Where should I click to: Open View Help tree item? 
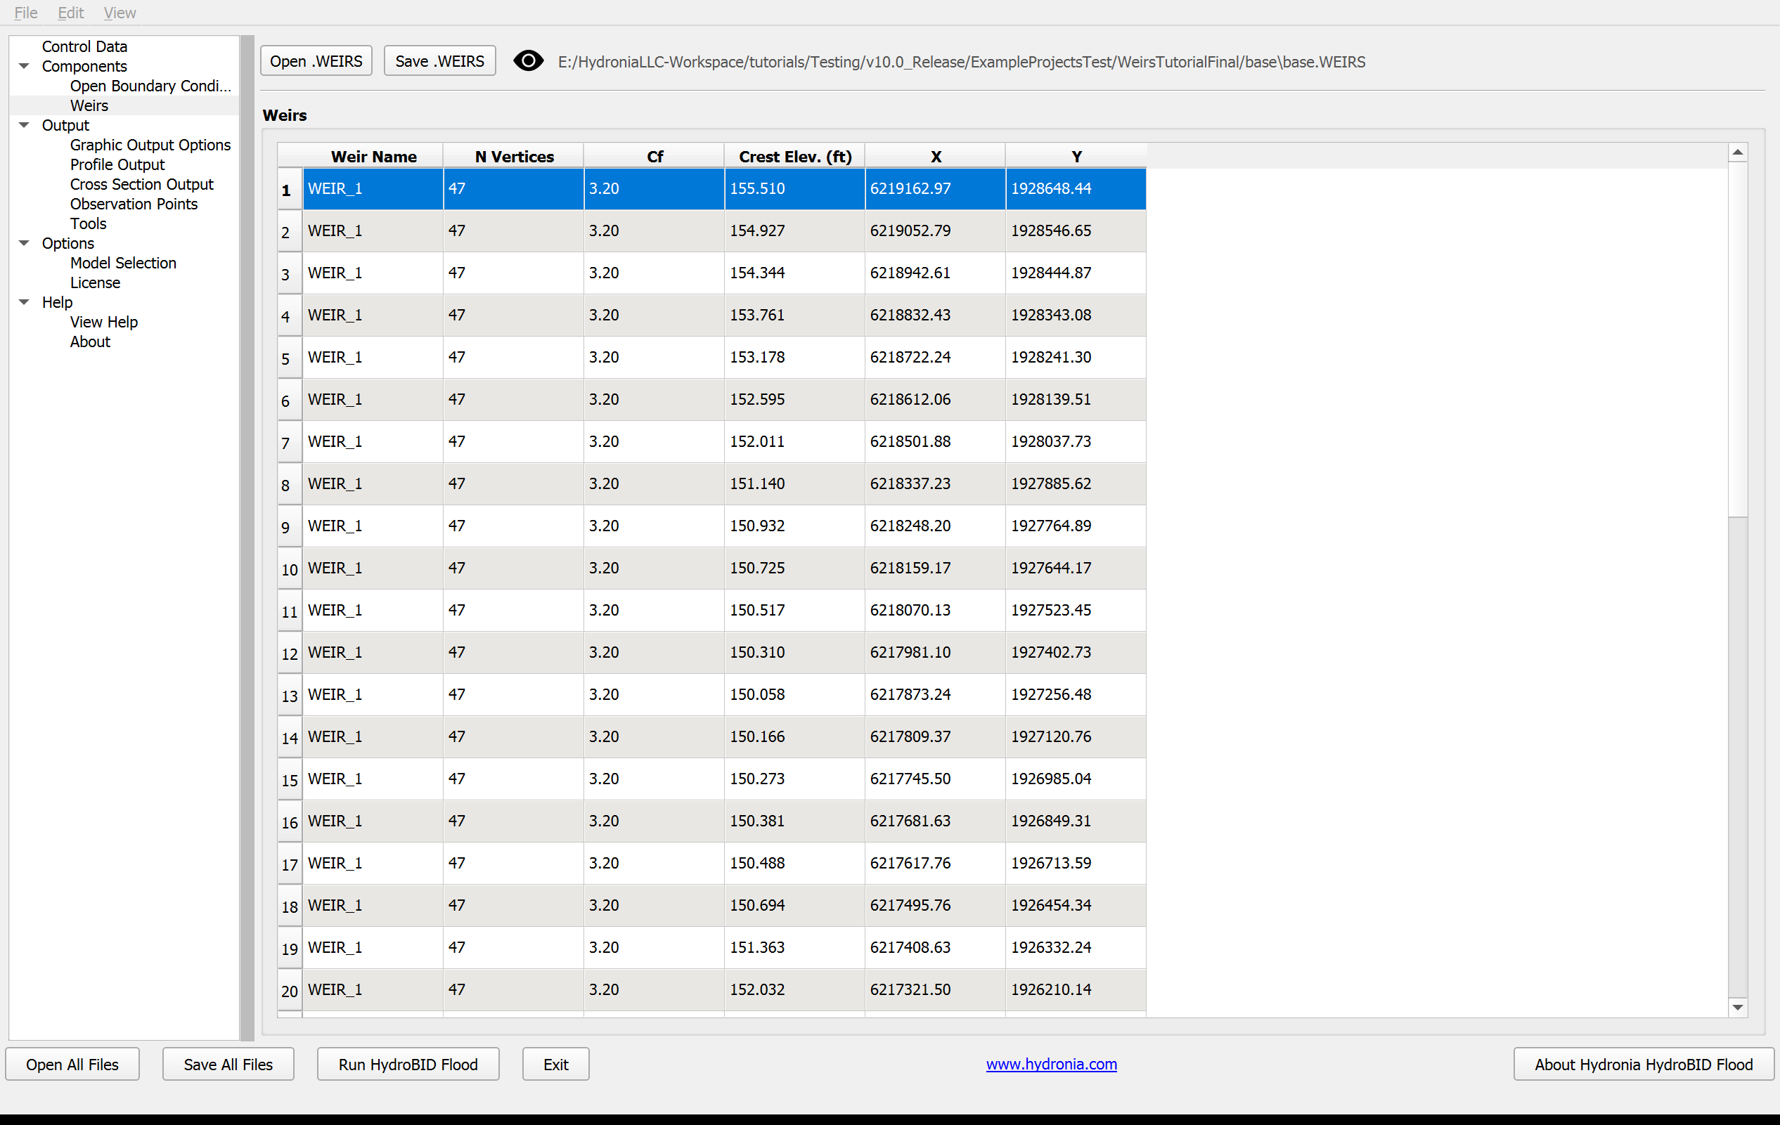click(104, 322)
